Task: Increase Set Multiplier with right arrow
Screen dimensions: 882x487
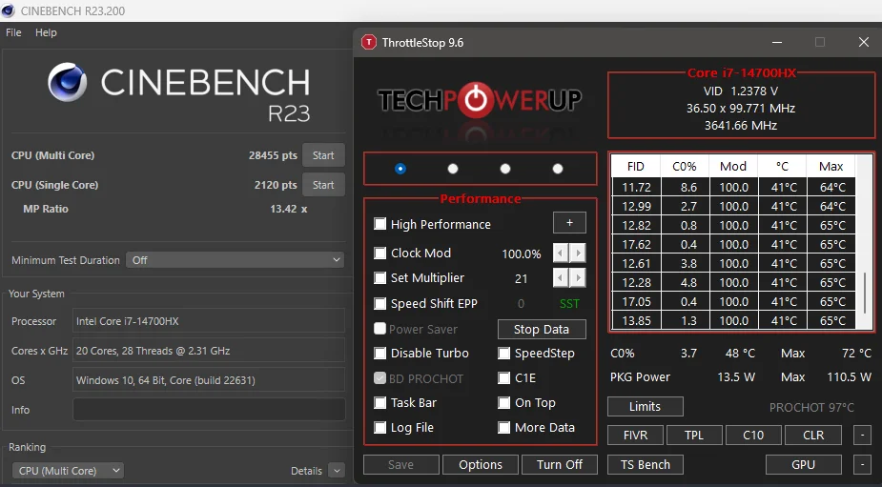Action: pos(578,277)
